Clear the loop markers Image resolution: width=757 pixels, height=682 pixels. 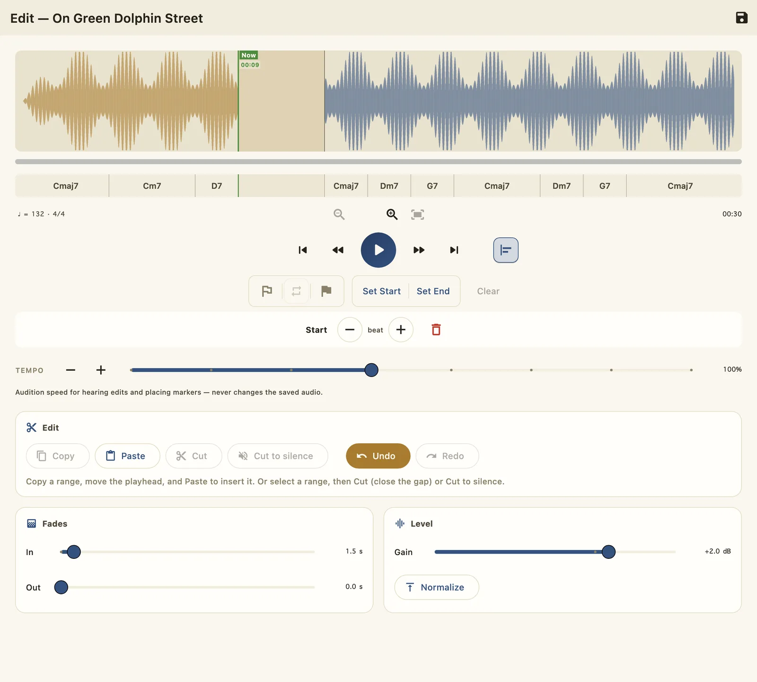pyautogui.click(x=488, y=291)
